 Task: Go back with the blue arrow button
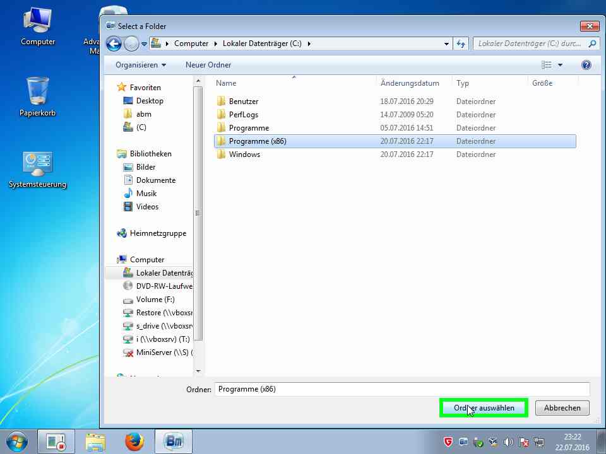tap(114, 44)
